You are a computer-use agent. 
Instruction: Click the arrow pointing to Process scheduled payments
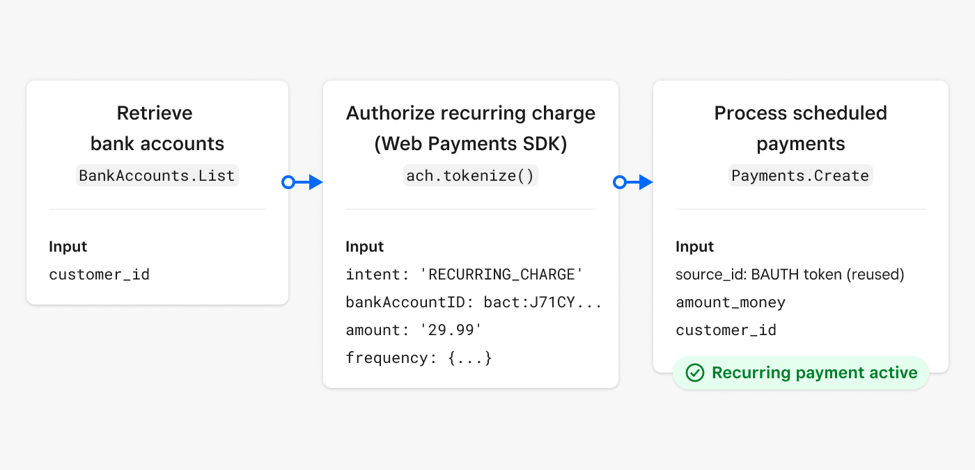pyautogui.click(x=637, y=182)
